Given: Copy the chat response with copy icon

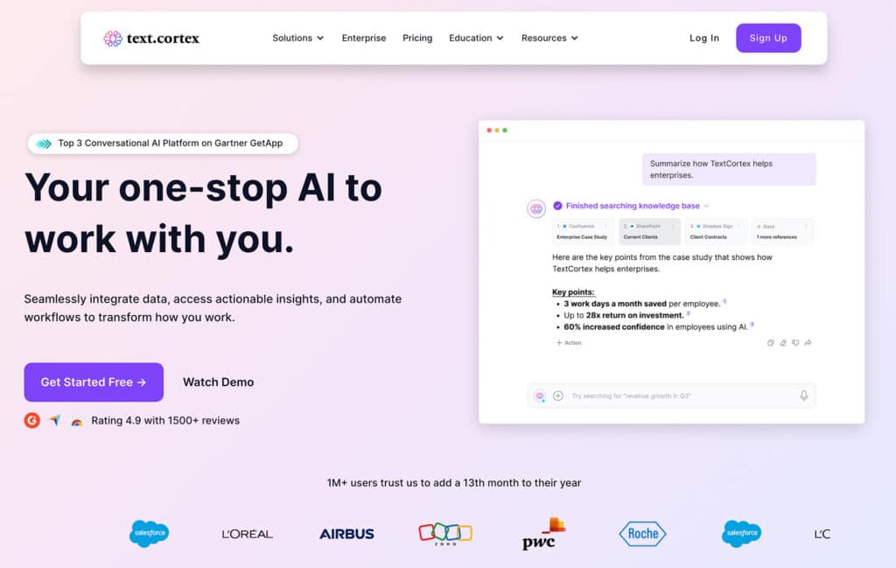Looking at the screenshot, I should point(770,343).
